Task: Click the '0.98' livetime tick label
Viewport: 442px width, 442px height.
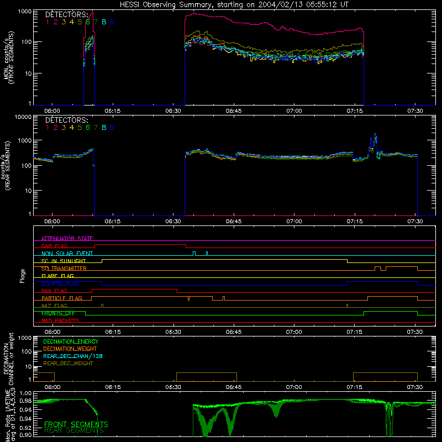Action: 26,401
